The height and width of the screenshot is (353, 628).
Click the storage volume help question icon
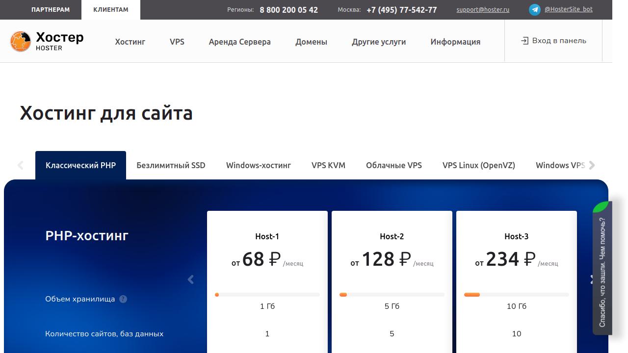coord(123,299)
